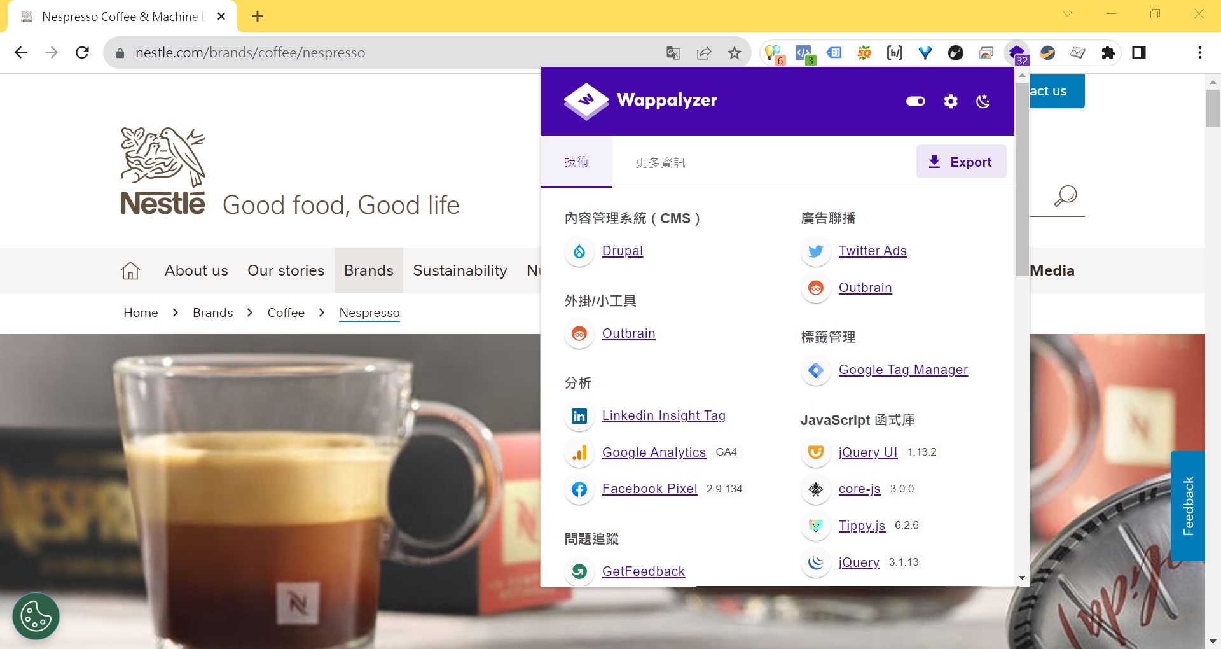Viewport: 1221px width, 649px height.
Task: Select the 技術 tab
Action: 577,162
